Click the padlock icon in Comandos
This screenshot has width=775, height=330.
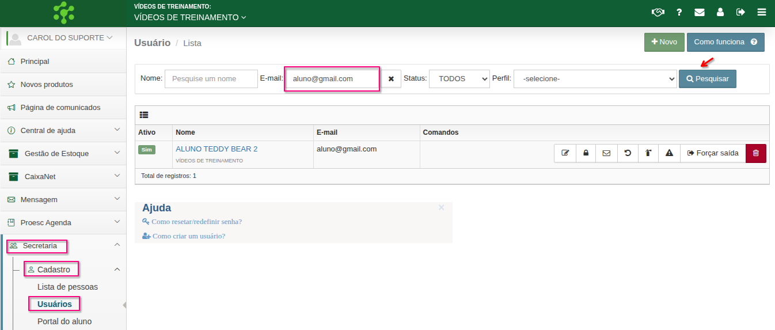pos(586,153)
